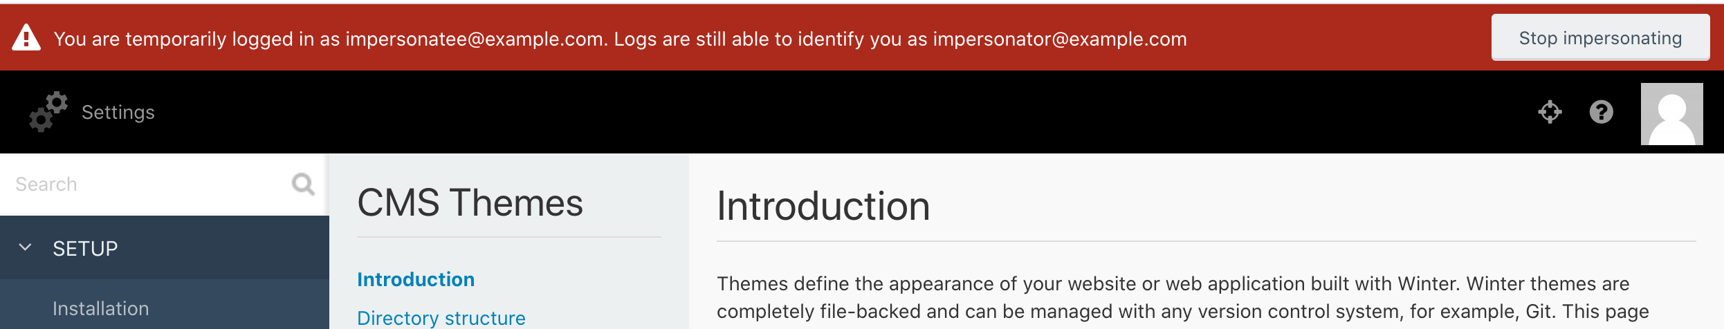
Task: Click the Settings gears icon
Action: (x=48, y=111)
